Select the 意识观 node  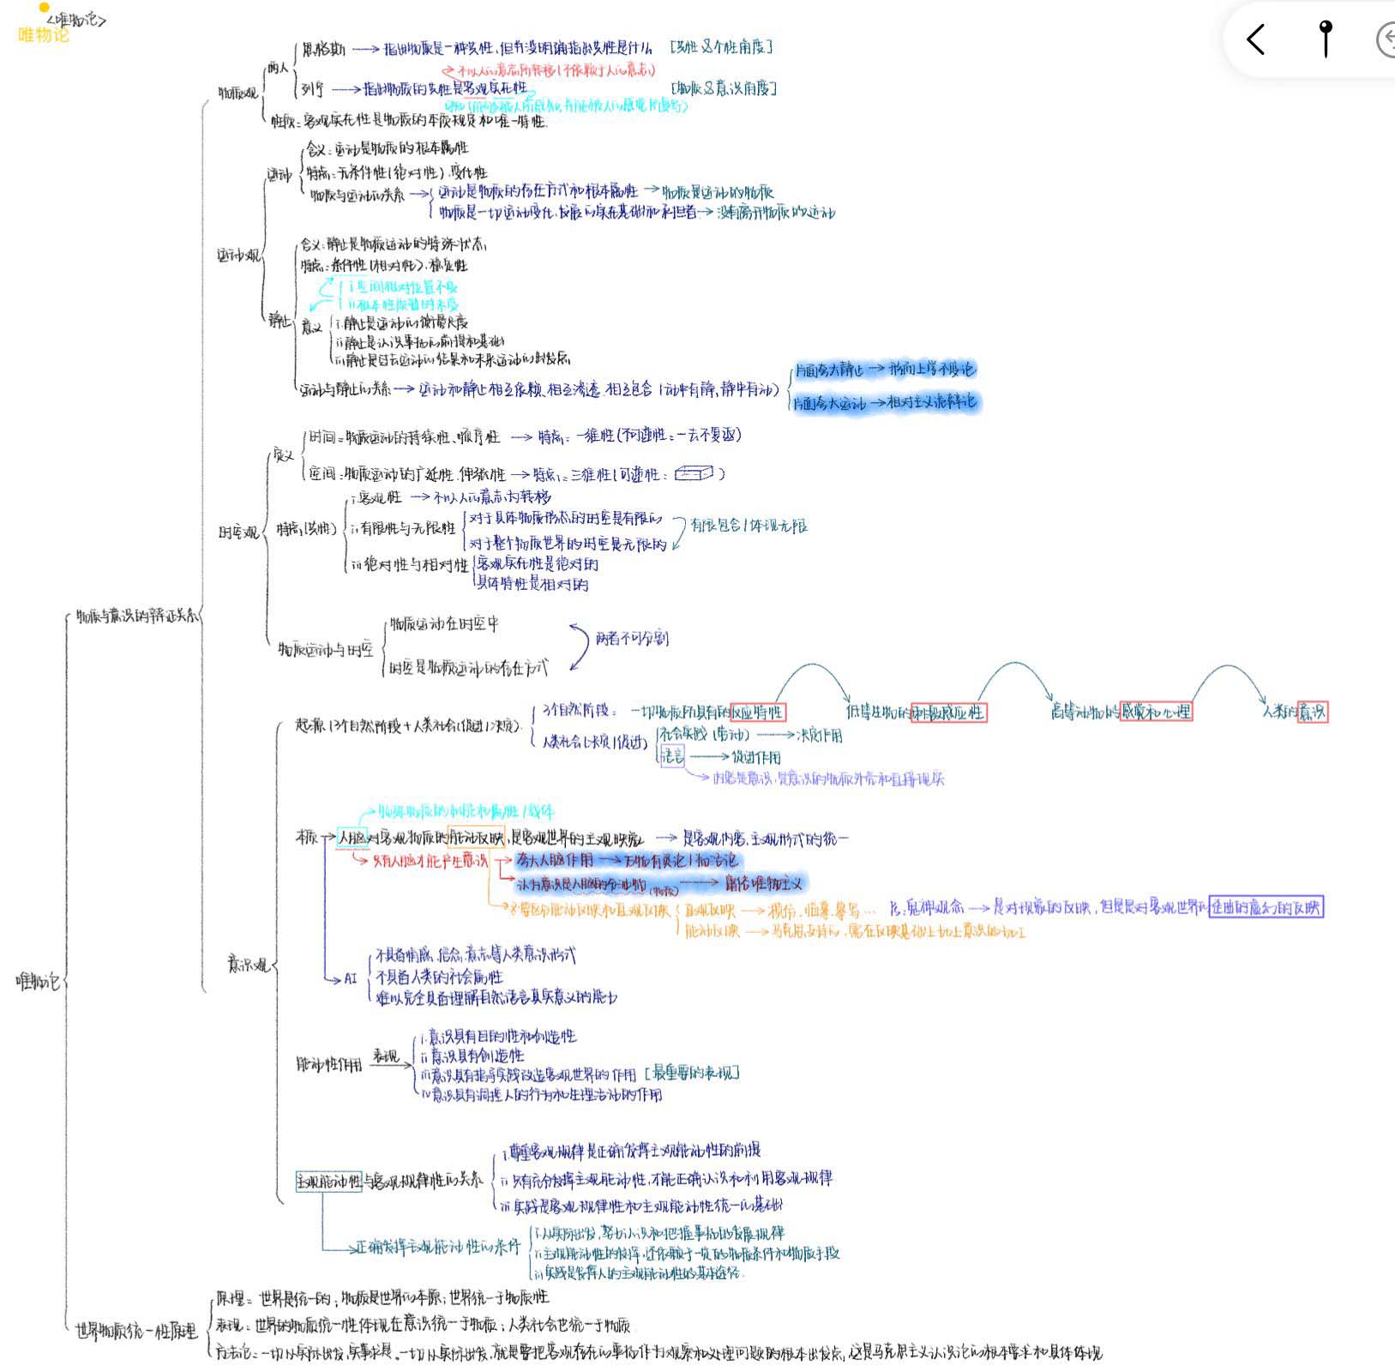tap(249, 965)
